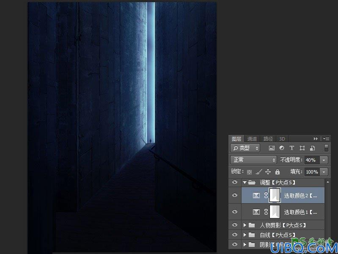
Task: Open the 正常 blend mode dropdown
Action: (253, 160)
